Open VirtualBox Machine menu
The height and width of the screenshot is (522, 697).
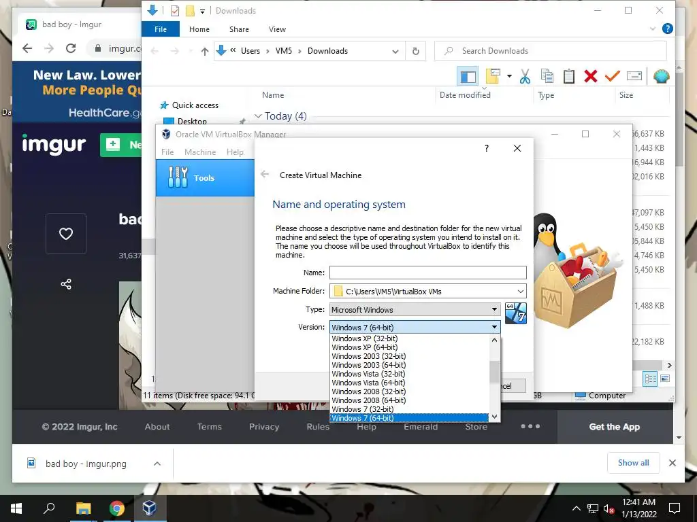(x=200, y=152)
